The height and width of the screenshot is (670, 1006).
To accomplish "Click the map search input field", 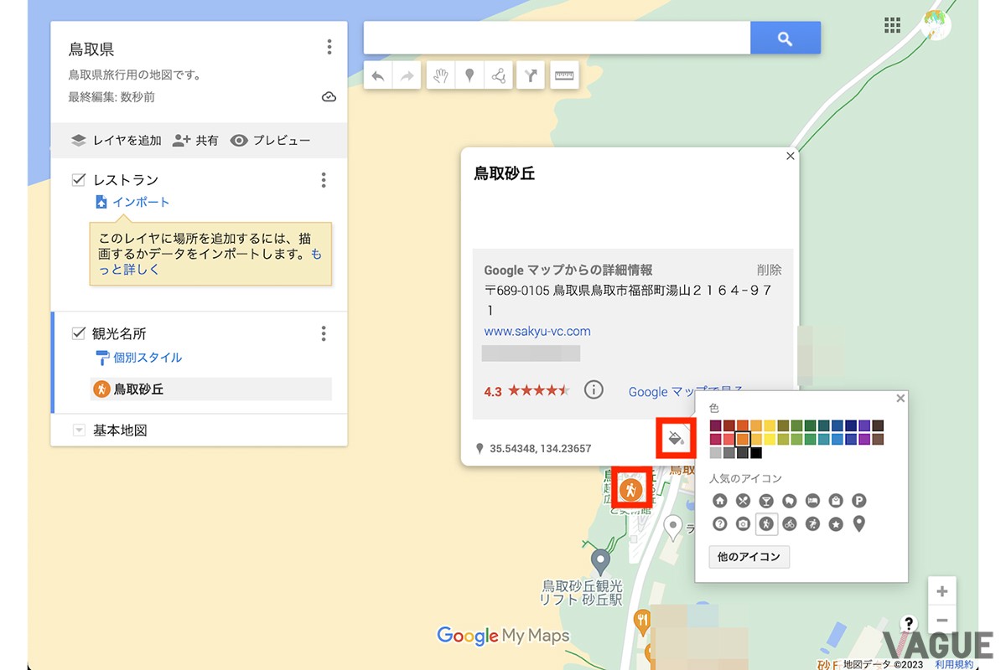I will [x=557, y=38].
